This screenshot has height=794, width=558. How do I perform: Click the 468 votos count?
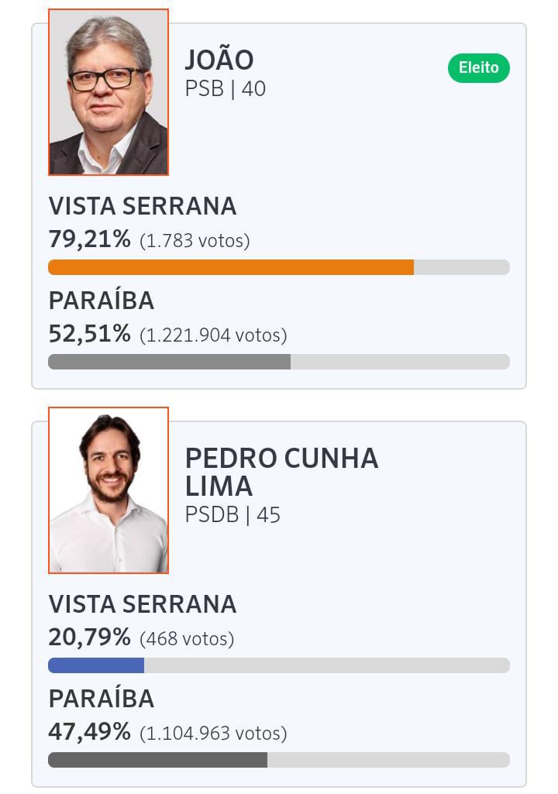[x=187, y=639]
